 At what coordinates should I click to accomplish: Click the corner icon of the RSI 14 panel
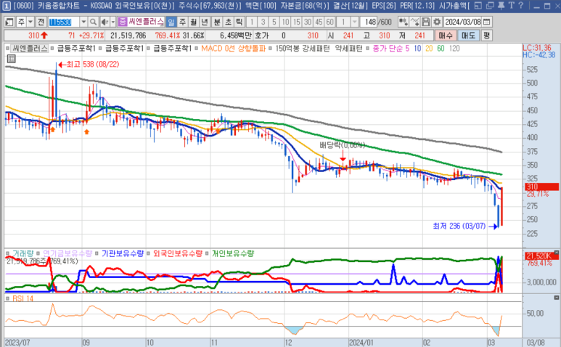557,298
